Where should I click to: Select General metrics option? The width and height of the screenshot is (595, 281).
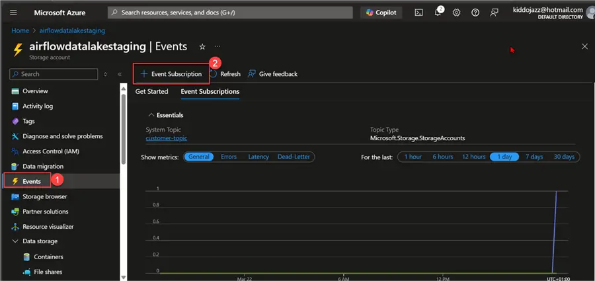click(199, 157)
